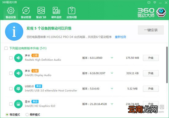Expand version dropdown for 6.0.1.8560
This screenshot has height=118, width=169.
tap(112, 58)
